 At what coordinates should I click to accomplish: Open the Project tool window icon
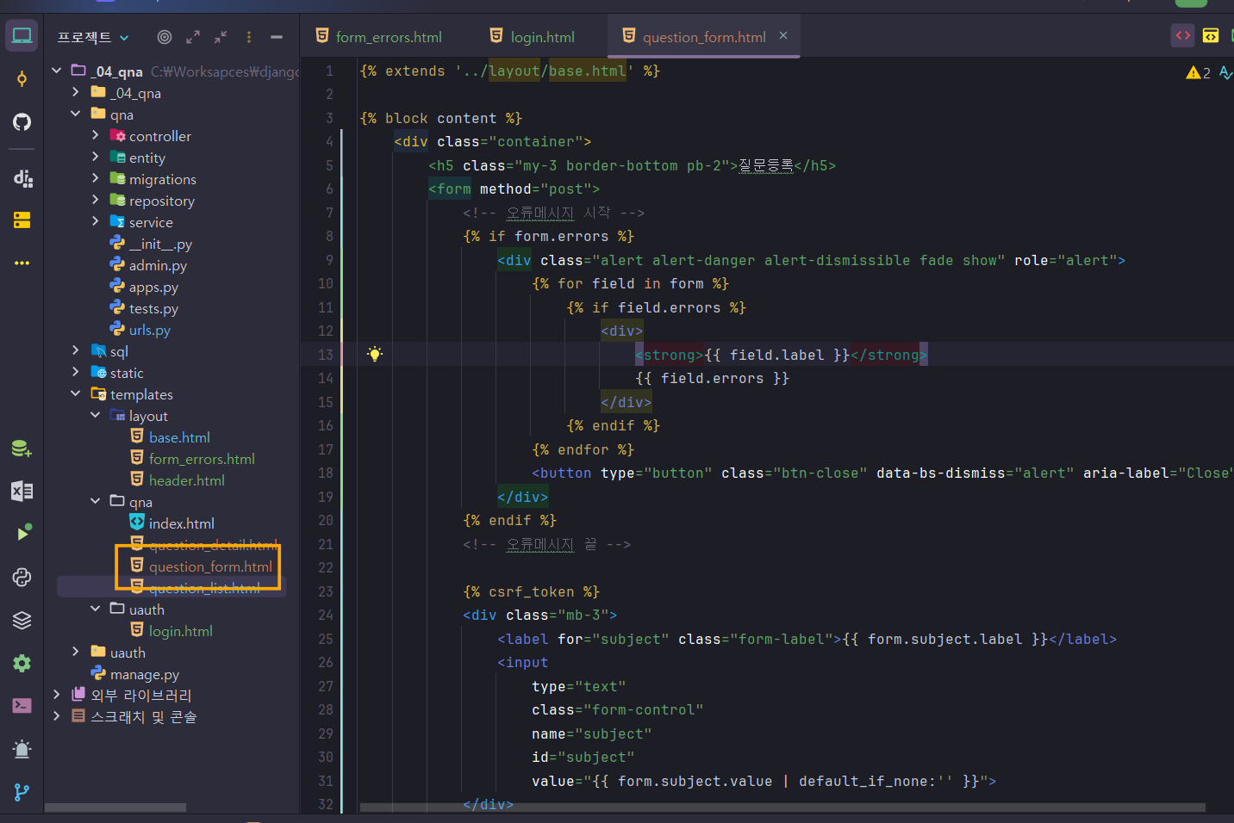point(22,36)
